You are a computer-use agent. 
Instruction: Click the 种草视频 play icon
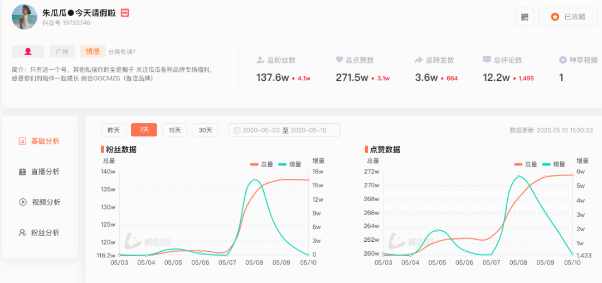coord(563,60)
